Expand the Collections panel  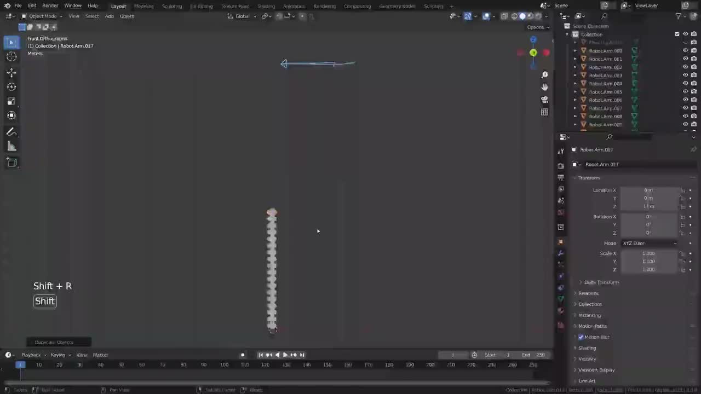coord(590,304)
